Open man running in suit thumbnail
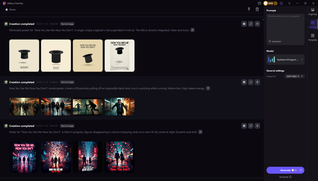Viewport: 318px width, 181px height. [120, 107]
